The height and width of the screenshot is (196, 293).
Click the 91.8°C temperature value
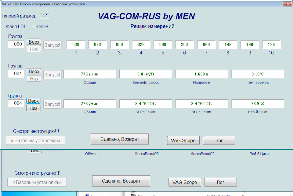click(258, 74)
